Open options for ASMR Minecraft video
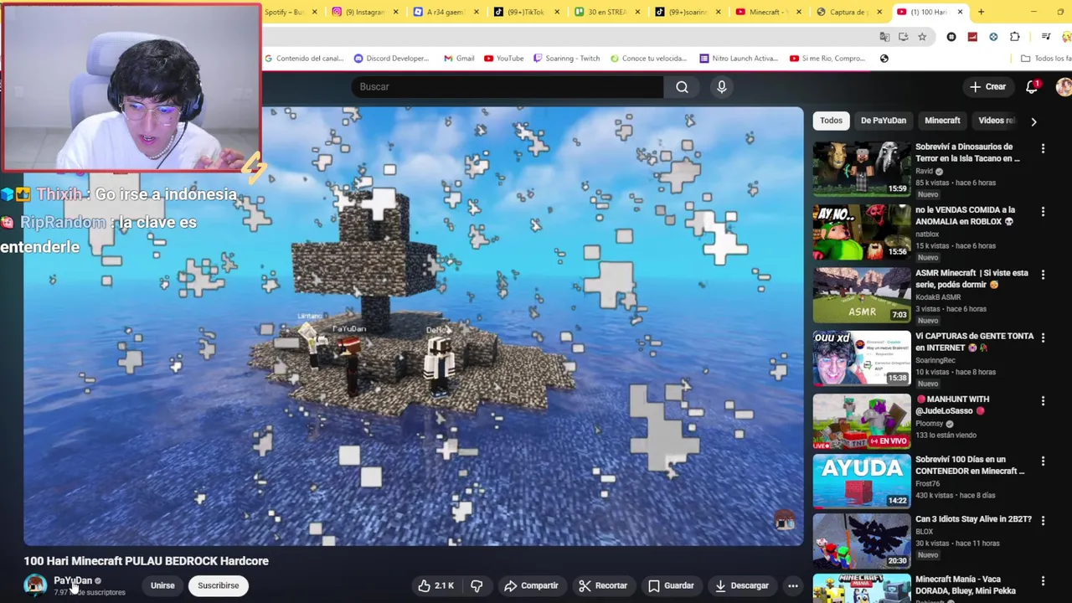1072x603 pixels. click(x=1043, y=275)
